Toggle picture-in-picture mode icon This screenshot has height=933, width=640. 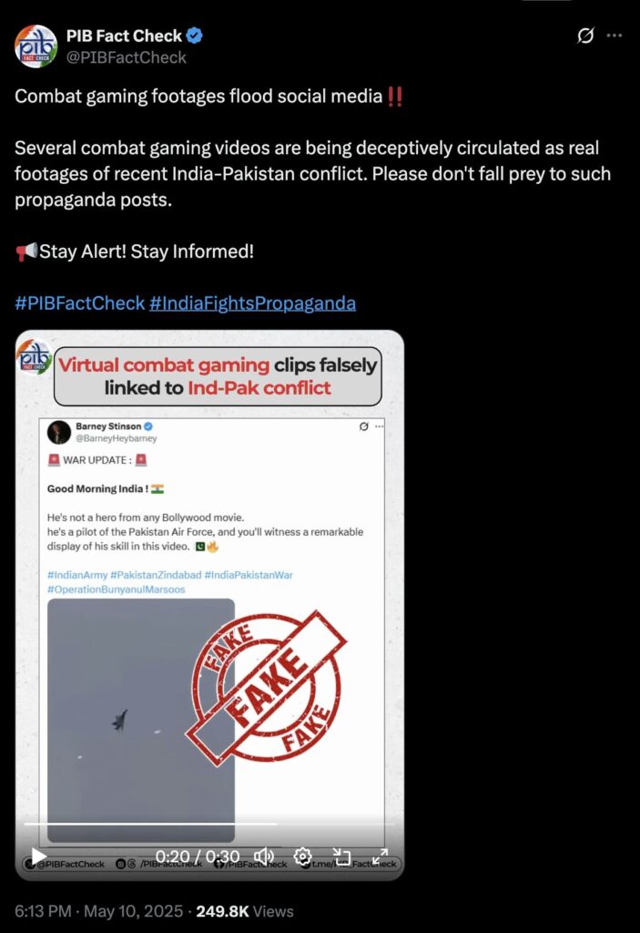[341, 856]
